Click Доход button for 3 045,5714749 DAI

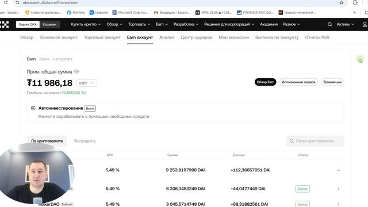pyautogui.click(x=302, y=204)
